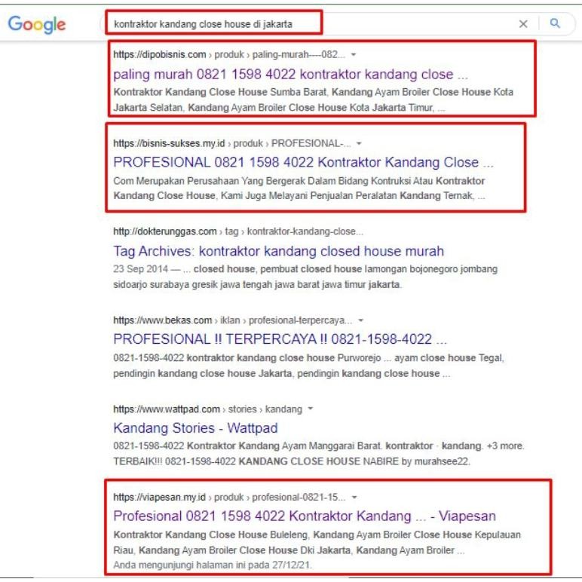
Task: Click the snippet beginning 'Kontraktor Kandang Close House Buleleng'
Action: (x=317, y=542)
